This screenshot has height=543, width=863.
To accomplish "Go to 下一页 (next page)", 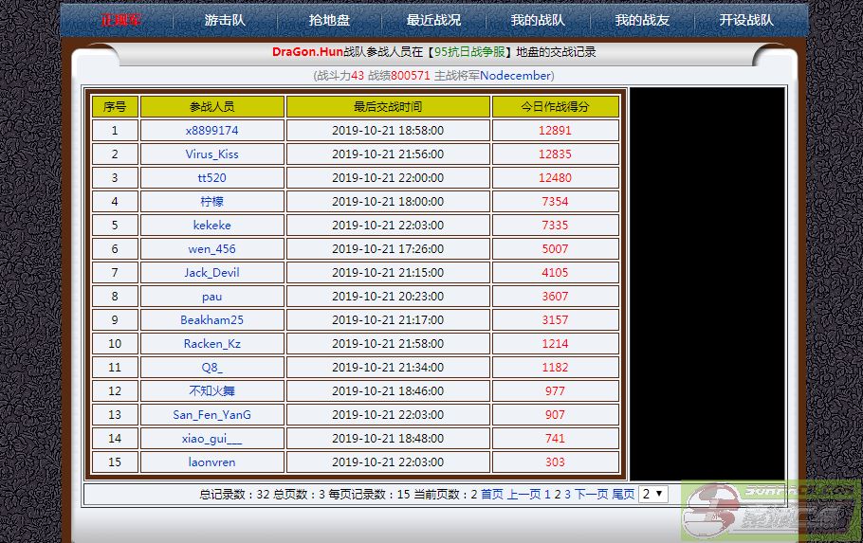I will point(591,494).
